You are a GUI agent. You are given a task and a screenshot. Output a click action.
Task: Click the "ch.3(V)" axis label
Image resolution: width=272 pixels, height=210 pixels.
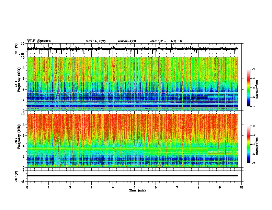pyautogui.click(x=16, y=176)
